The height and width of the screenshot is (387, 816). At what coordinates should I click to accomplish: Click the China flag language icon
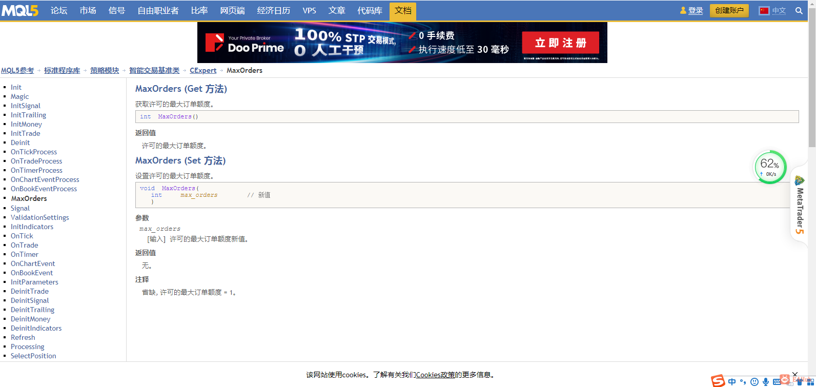click(x=764, y=11)
